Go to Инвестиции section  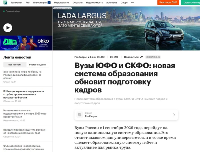pos(40,2)
